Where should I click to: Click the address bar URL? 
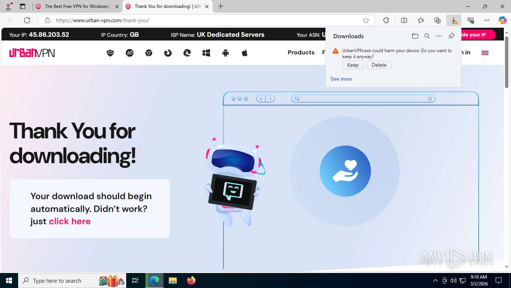[103, 20]
